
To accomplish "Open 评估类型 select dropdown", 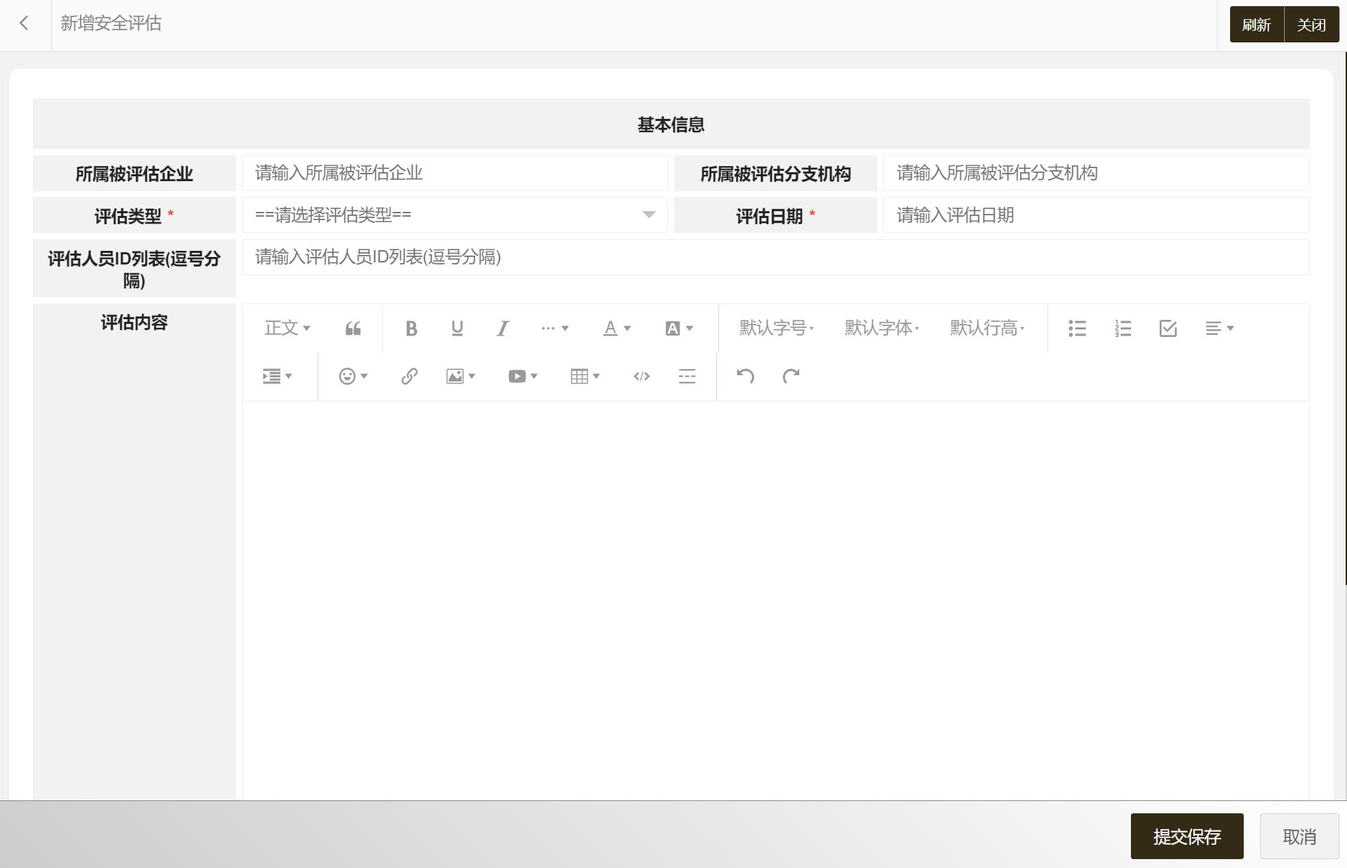I will coord(454,215).
